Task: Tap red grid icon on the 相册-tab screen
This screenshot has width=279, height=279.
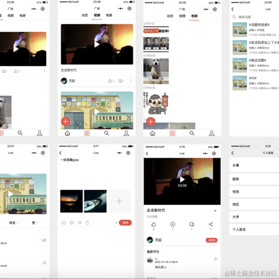Action: click(172, 133)
